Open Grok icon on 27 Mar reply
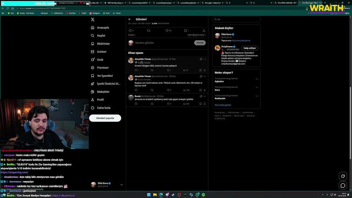The image size is (352, 198). tap(201, 59)
